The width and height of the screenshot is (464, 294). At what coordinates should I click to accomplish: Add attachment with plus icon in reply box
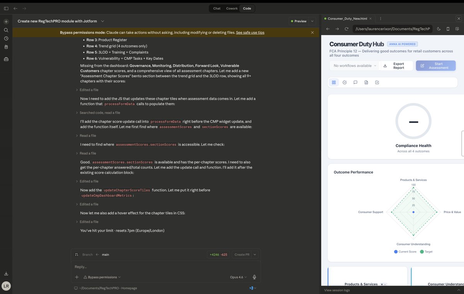pyautogui.click(x=77, y=277)
